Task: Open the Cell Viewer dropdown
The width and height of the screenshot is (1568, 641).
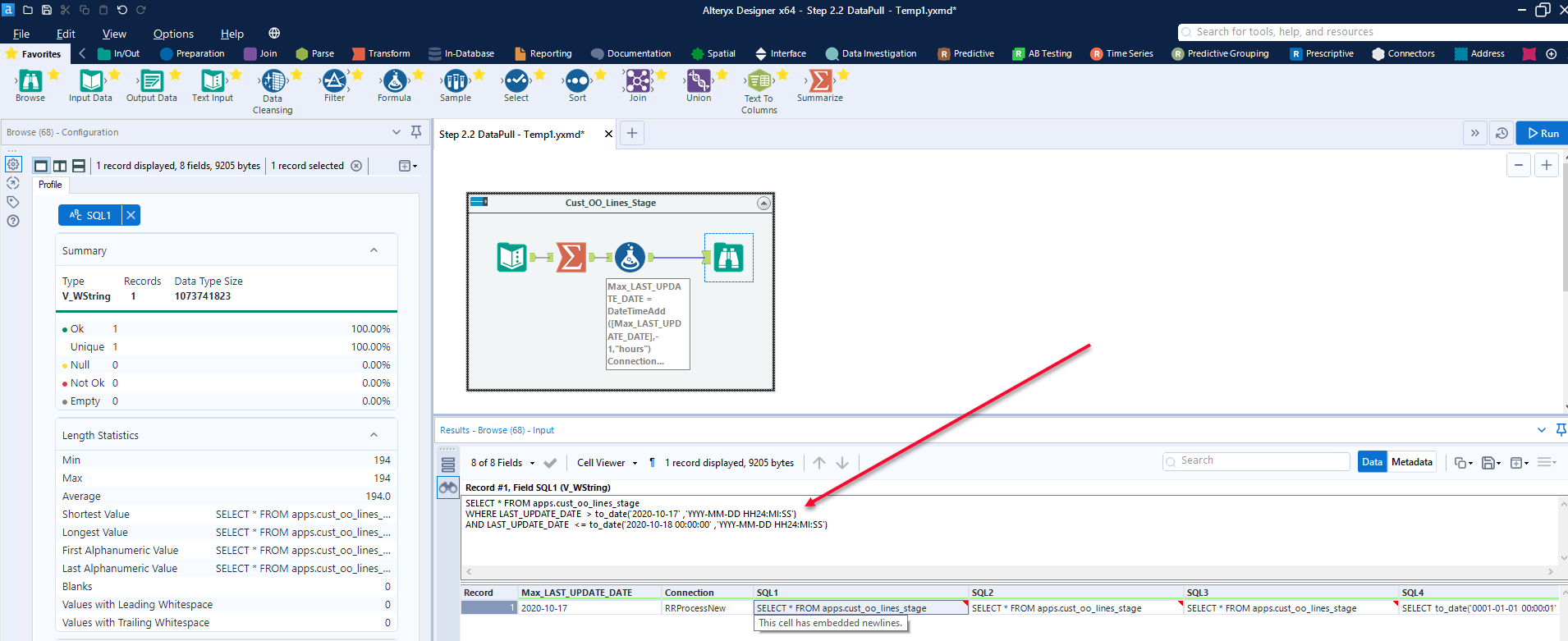Action: tap(607, 463)
